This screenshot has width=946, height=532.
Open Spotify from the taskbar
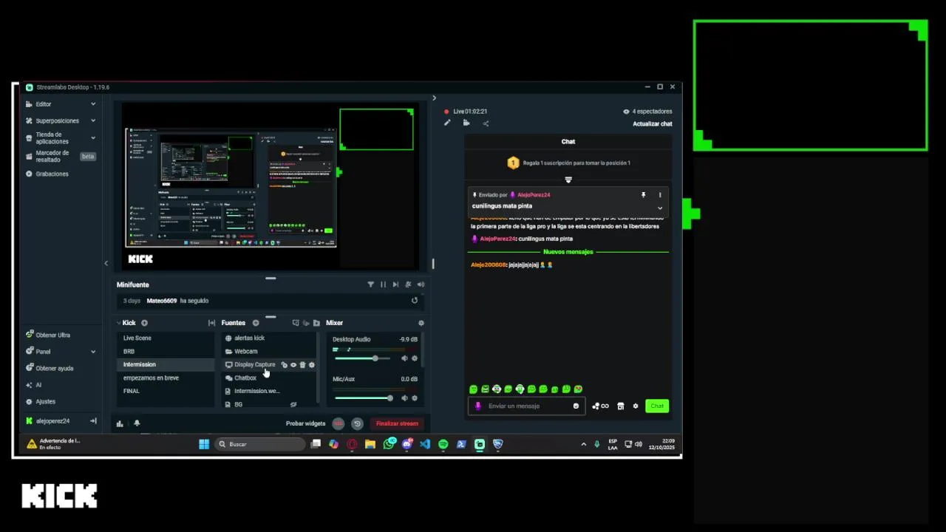[x=443, y=444]
